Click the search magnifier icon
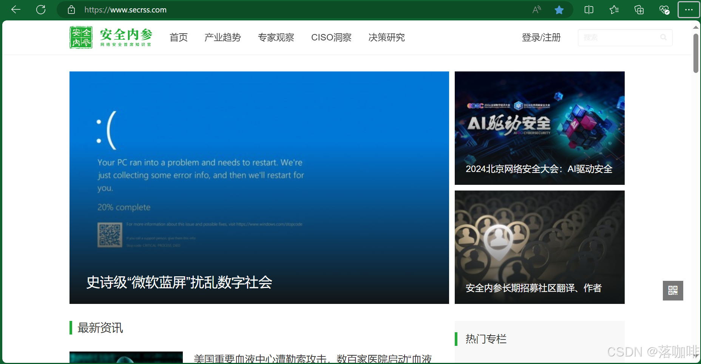Image resolution: width=701 pixels, height=364 pixels. (664, 37)
